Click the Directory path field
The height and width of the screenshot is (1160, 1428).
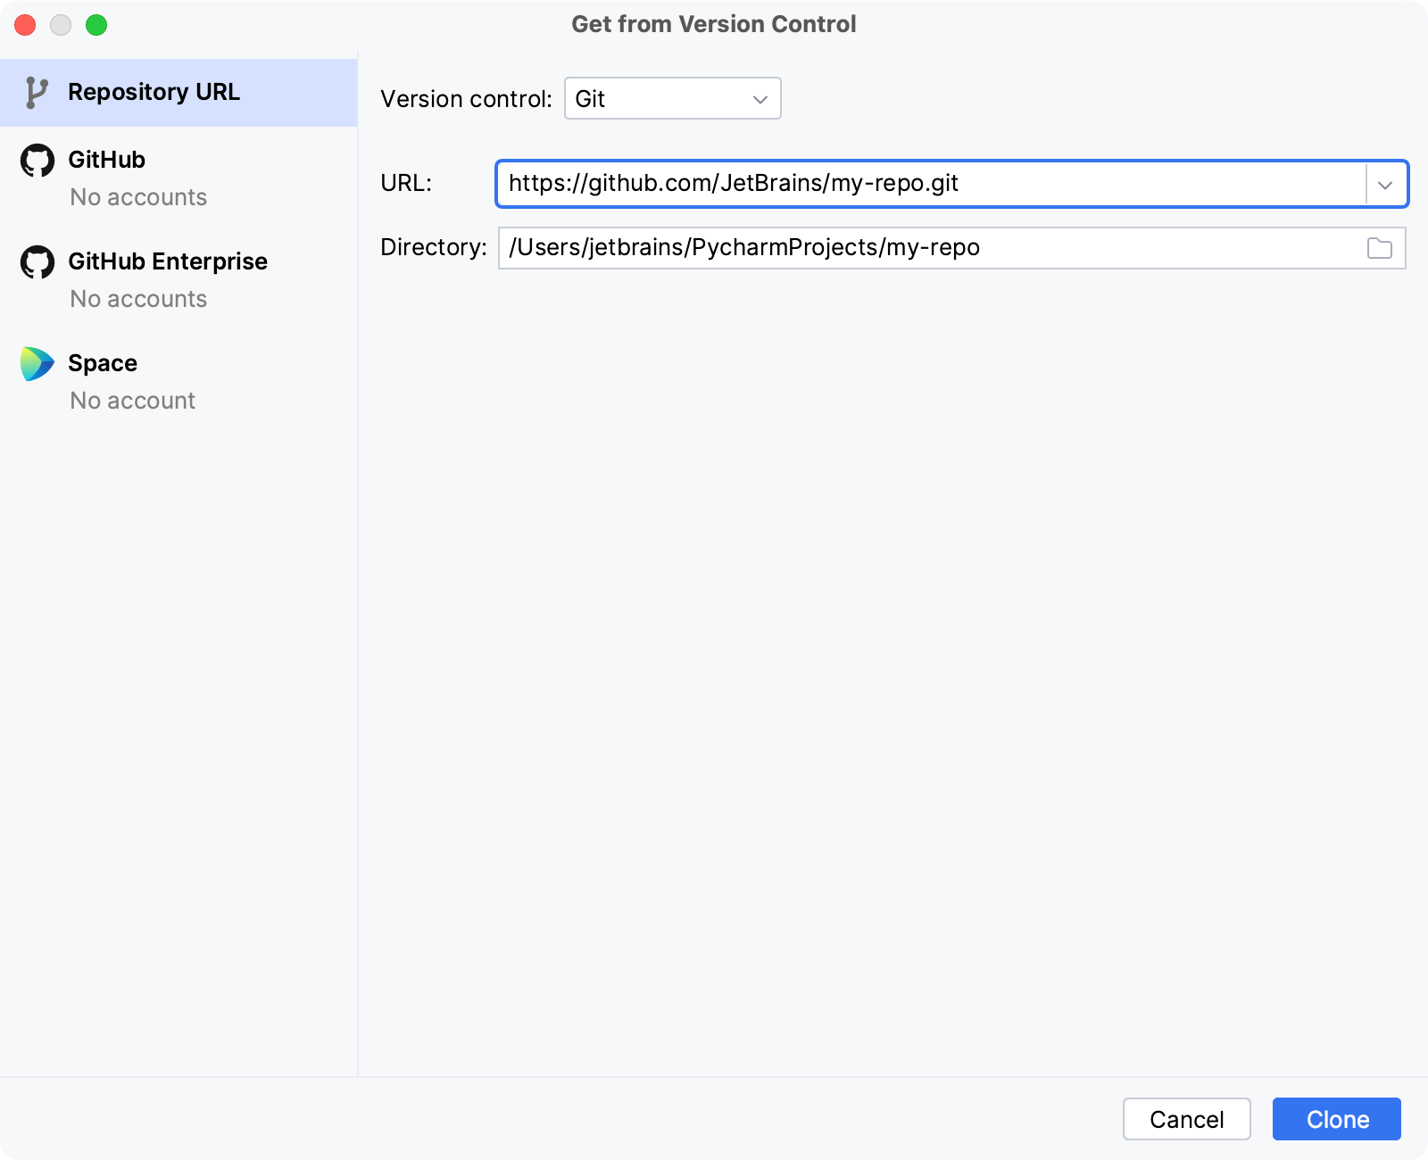[x=892, y=247]
